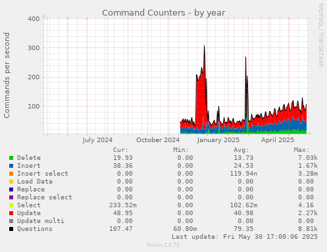Click the orange Insert select legend swatch
Screen dimensions: 327x252
[11, 174]
